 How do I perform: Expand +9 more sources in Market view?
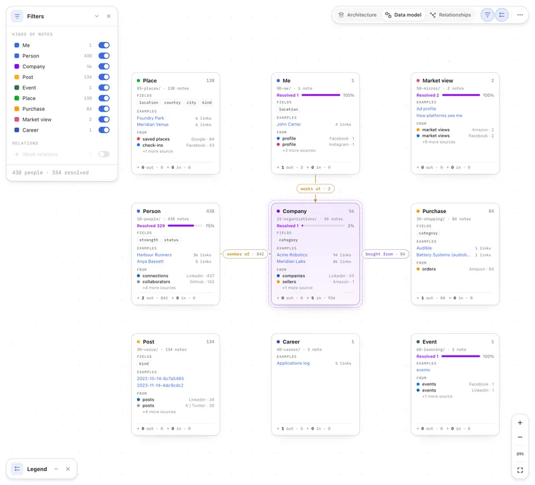(x=439, y=142)
